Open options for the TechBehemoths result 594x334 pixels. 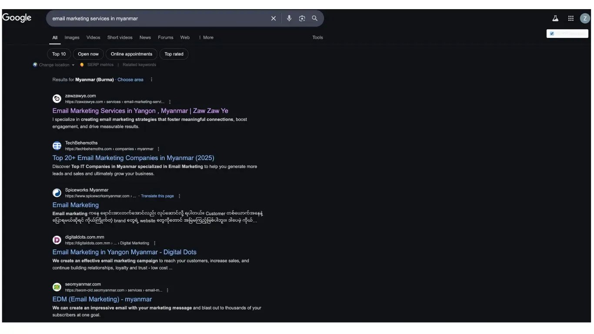tap(158, 149)
